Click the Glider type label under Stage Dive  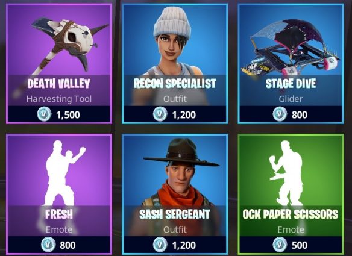click(x=291, y=99)
